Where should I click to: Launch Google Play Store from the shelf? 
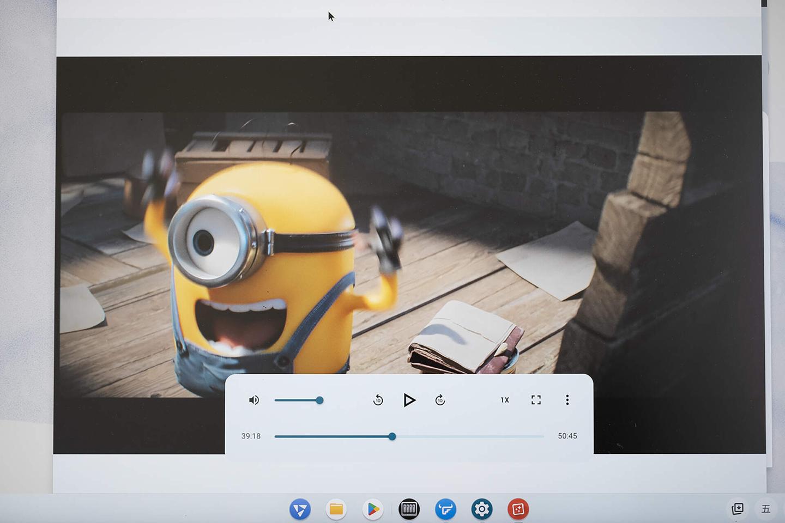click(x=373, y=509)
